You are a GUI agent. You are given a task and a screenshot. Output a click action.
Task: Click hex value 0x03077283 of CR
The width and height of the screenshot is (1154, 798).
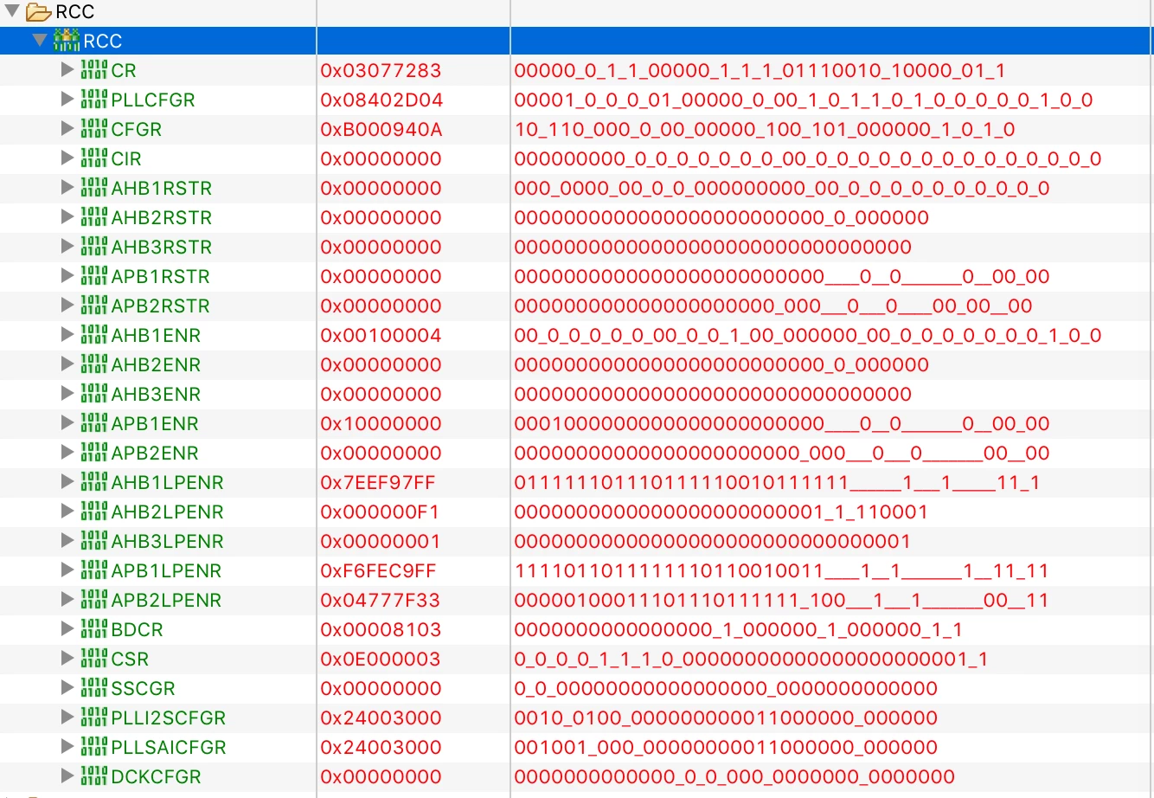click(381, 70)
